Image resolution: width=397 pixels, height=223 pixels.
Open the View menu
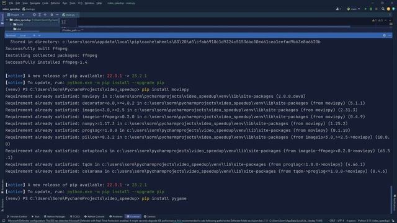tap(25, 3)
